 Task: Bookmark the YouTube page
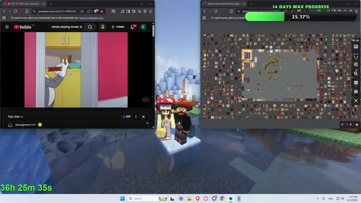[27, 11]
